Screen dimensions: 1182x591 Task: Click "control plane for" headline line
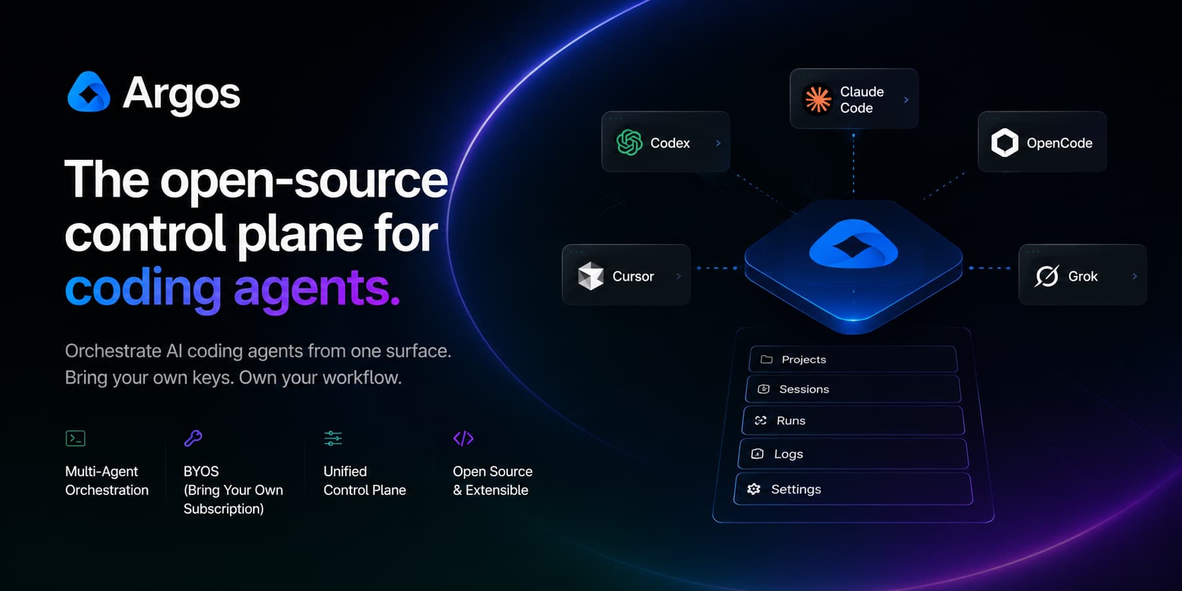(251, 234)
